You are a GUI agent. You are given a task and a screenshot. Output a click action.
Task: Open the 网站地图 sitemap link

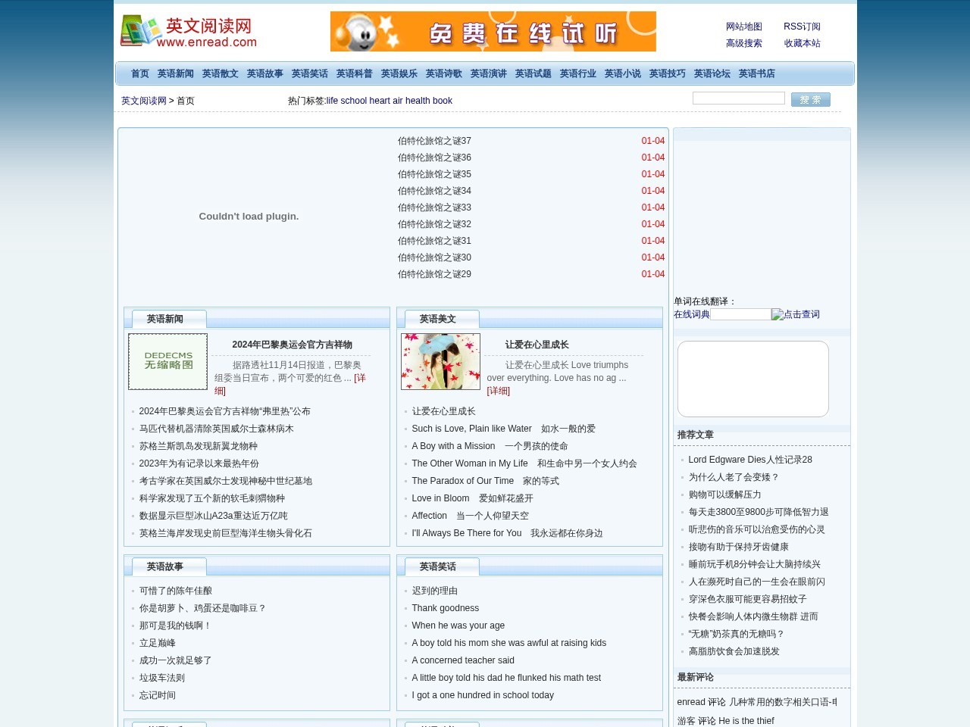(744, 26)
